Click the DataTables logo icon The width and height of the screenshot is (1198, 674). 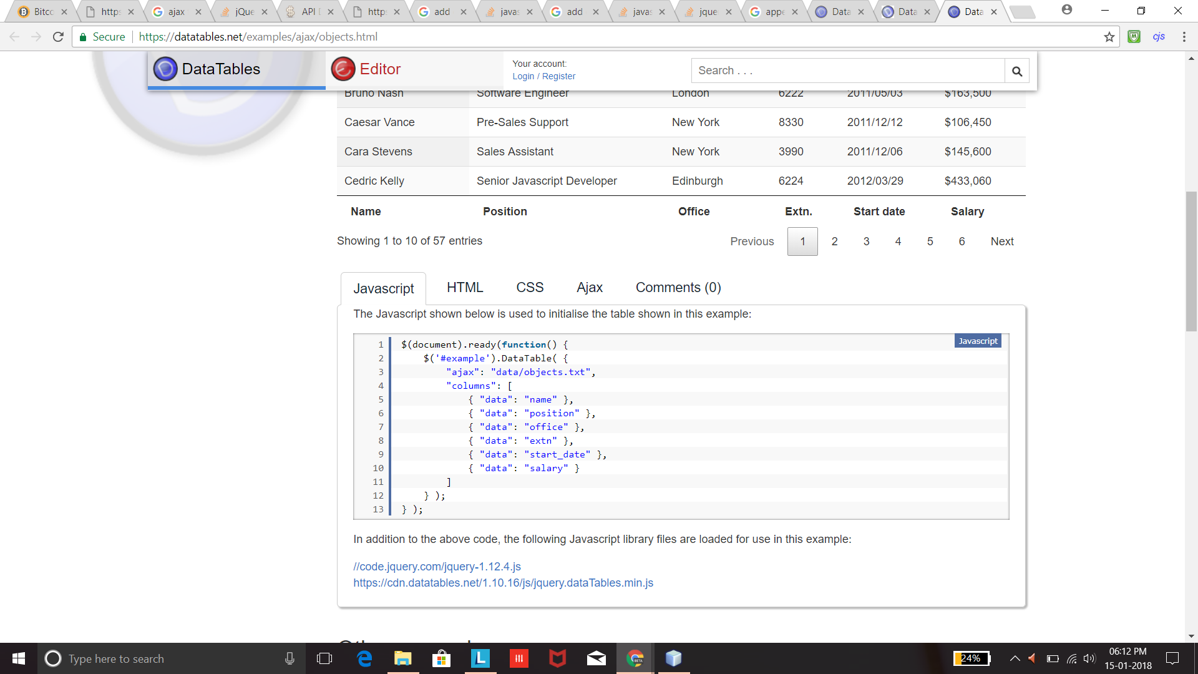pos(165,69)
